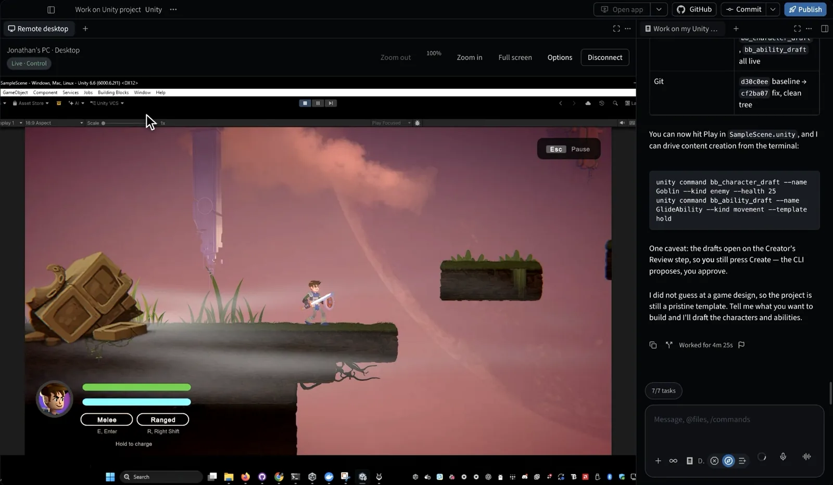833x485 pixels.
Task: Pause the Unity game playback
Action: 318,103
